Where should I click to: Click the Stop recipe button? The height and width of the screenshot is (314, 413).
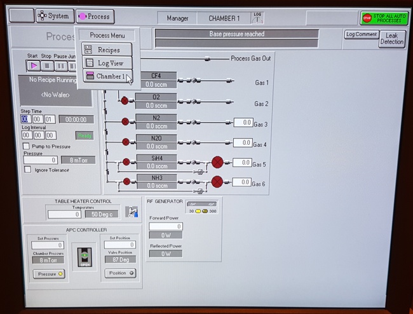coord(47,65)
